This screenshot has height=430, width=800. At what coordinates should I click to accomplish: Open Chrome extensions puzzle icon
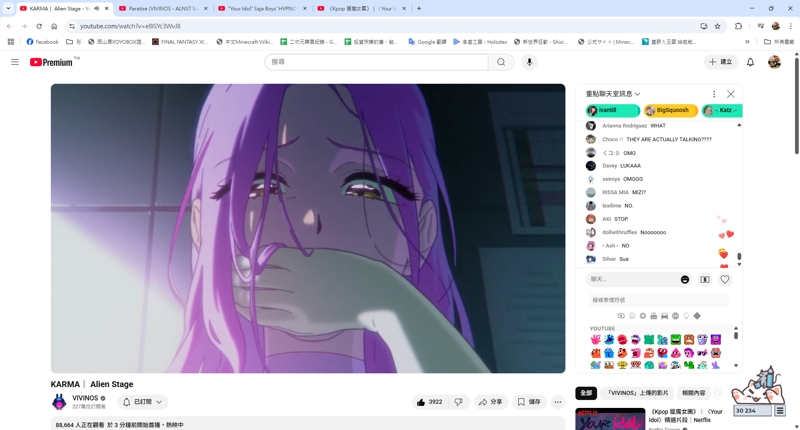(x=738, y=26)
